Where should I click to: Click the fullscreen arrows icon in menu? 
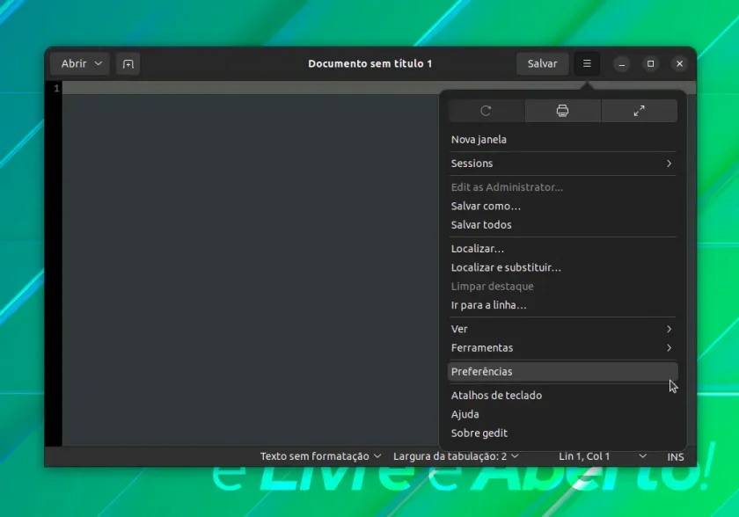pyautogui.click(x=639, y=111)
